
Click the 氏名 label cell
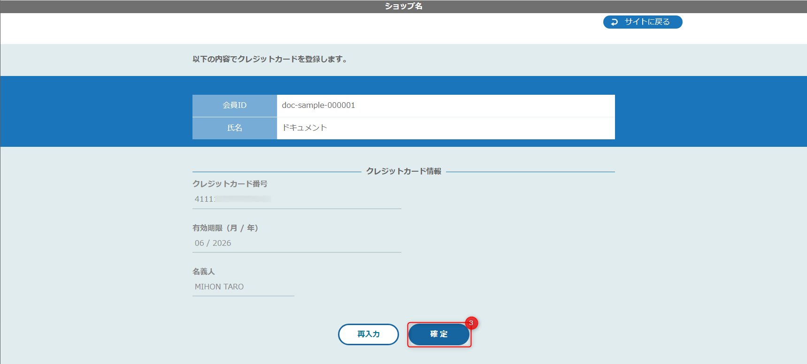click(x=234, y=128)
